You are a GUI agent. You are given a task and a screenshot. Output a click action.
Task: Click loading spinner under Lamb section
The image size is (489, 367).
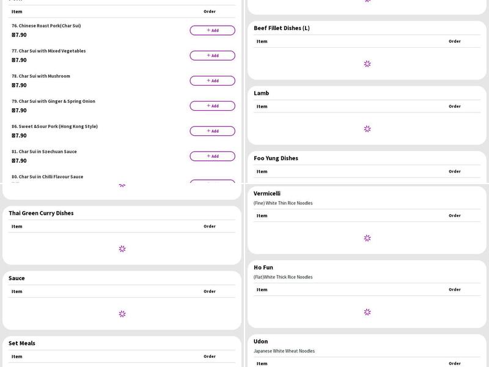point(367,129)
